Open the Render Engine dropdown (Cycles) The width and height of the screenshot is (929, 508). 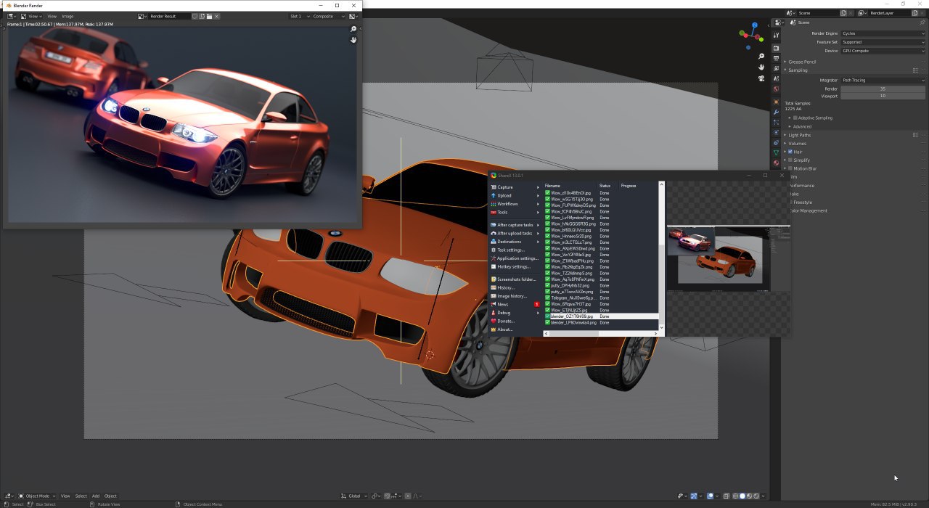coord(883,33)
